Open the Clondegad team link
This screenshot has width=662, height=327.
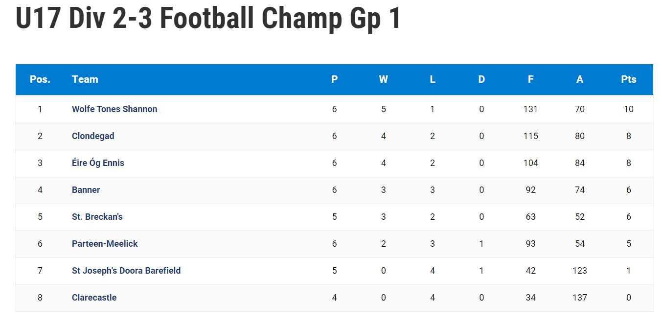coord(93,136)
